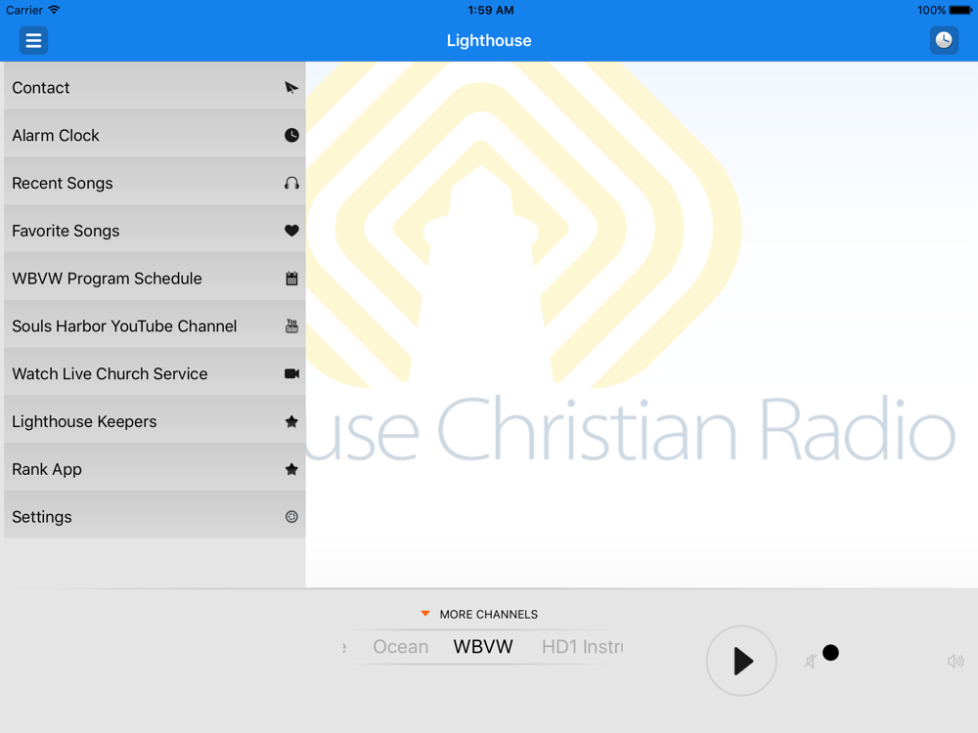978x733 pixels.
Task: Click the volume slider knob
Action: pos(830,653)
